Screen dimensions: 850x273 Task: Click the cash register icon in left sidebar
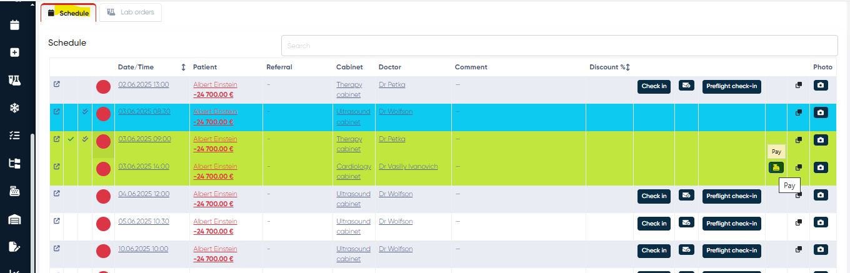pyautogui.click(x=15, y=191)
